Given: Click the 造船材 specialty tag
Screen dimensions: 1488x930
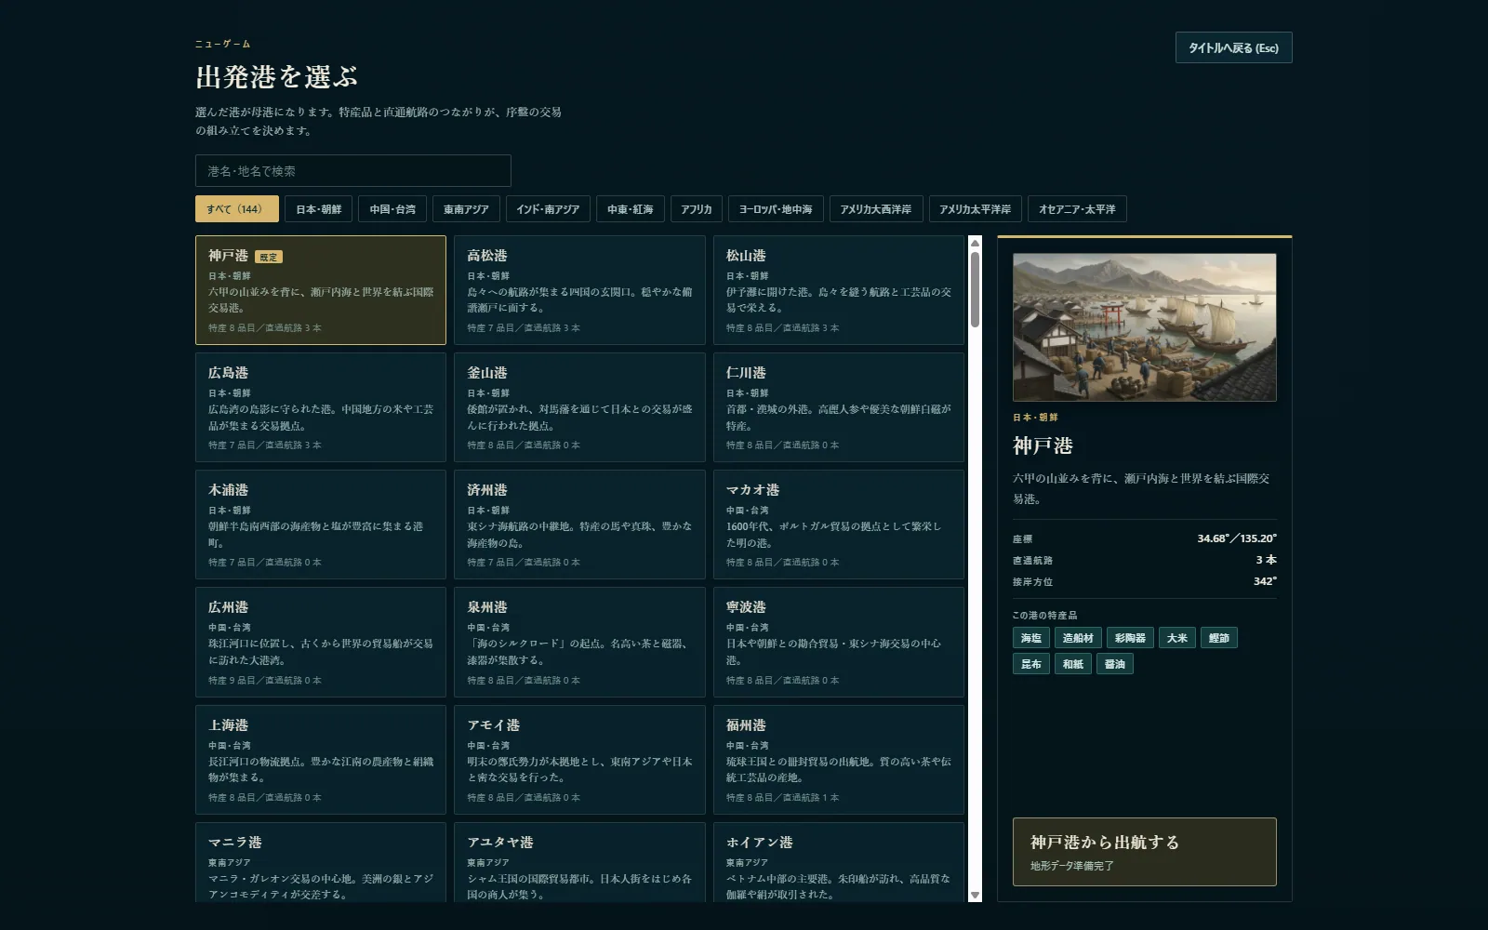Looking at the screenshot, I should click(x=1078, y=638).
